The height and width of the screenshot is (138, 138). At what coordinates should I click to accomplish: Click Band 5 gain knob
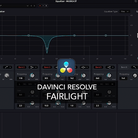pyautogui.click(x=109, y=92)
